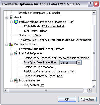
Task: Select the Erweiterte Druckfunktionen label
Action: 36,49
